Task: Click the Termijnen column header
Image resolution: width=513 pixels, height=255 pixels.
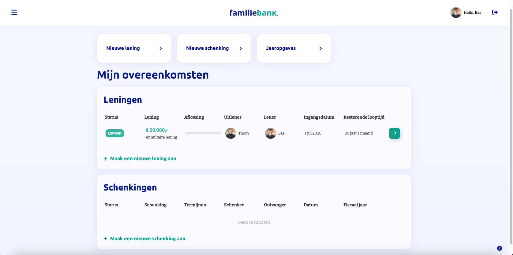Action: [195, 205]
